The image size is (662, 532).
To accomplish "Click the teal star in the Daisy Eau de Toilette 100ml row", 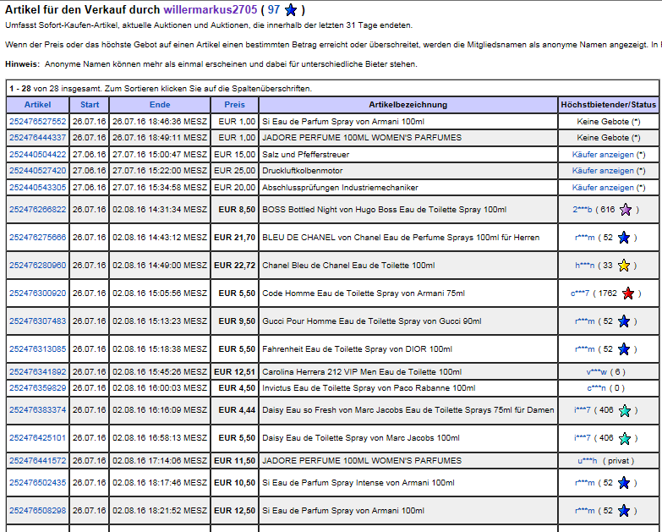I will point(625,438).
